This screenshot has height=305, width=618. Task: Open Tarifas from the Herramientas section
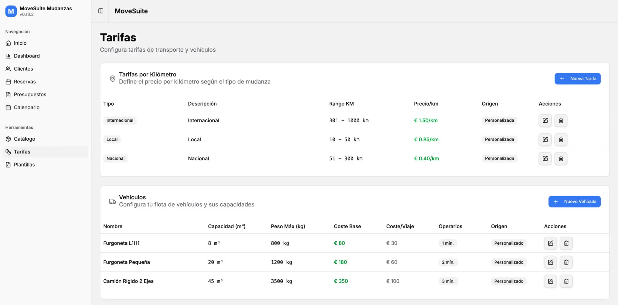[x=22, y=152]
